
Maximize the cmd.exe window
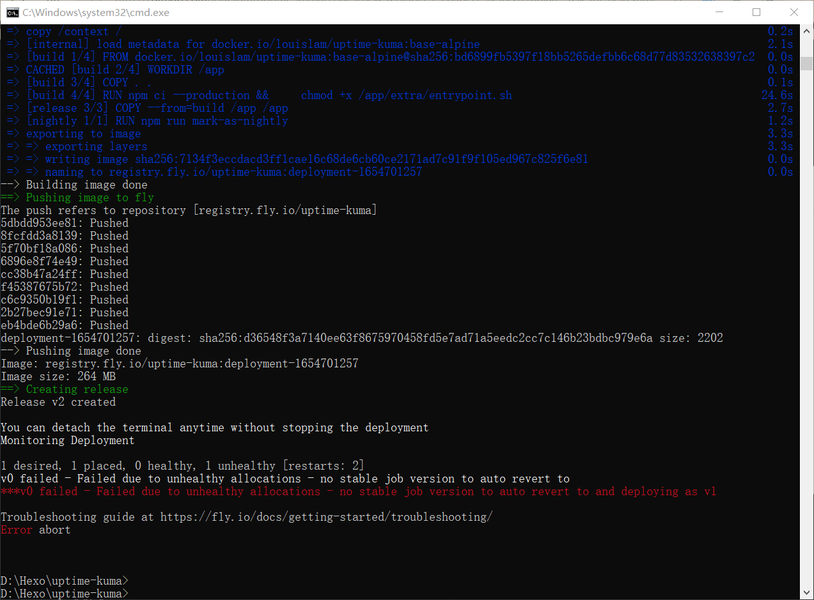tap(756, 12)
